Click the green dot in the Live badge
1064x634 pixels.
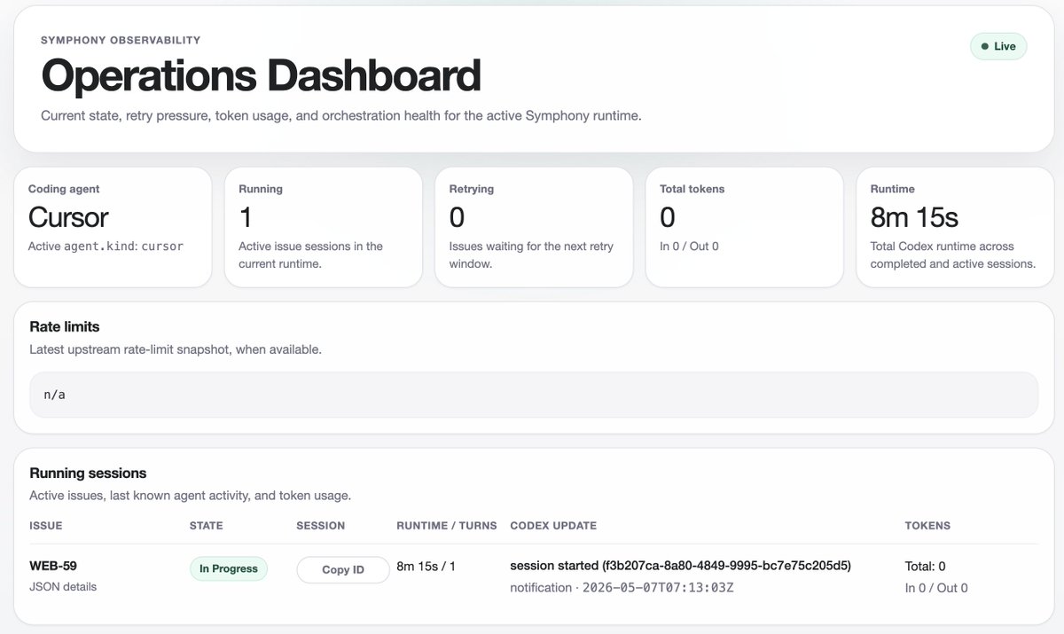[x=983, y=46]
